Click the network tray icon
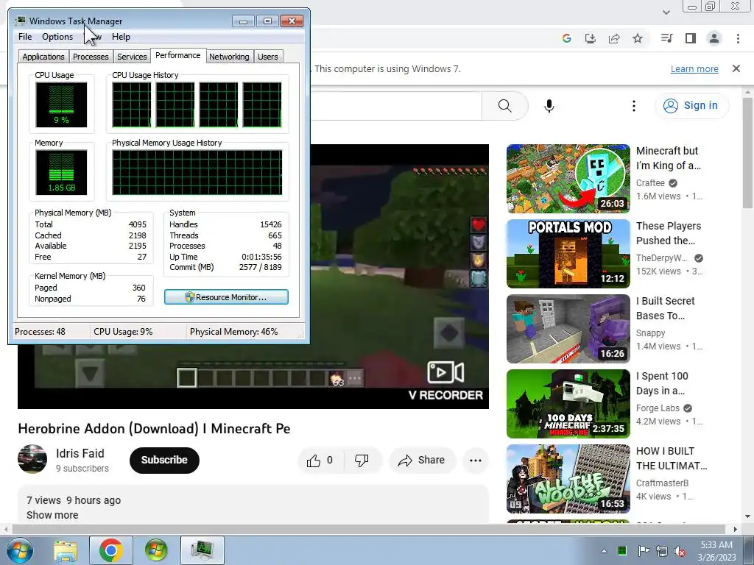The image size is (754, 565). (662, 551)
